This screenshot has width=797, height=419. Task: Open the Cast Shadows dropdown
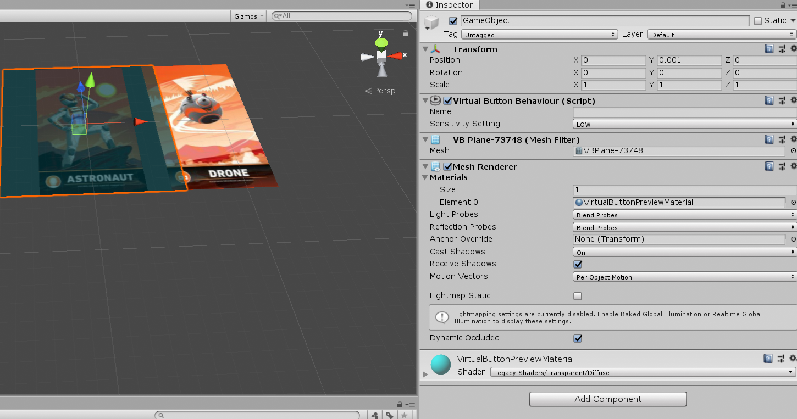pyautogui.click(x=682, y=252)
